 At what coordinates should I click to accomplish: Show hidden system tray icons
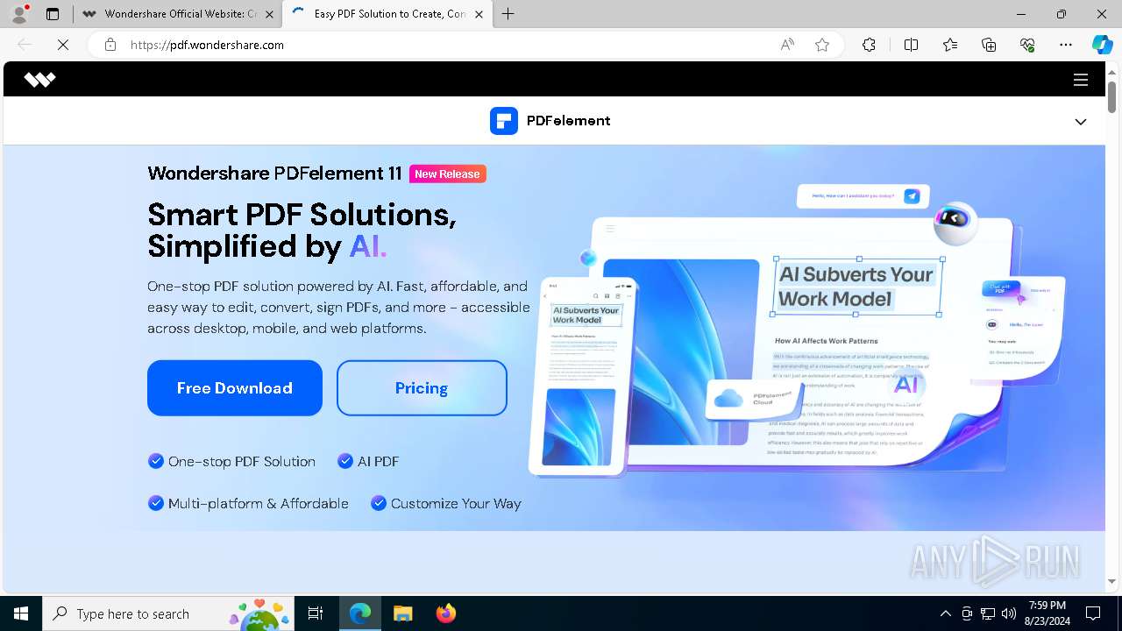coord(945,613)
